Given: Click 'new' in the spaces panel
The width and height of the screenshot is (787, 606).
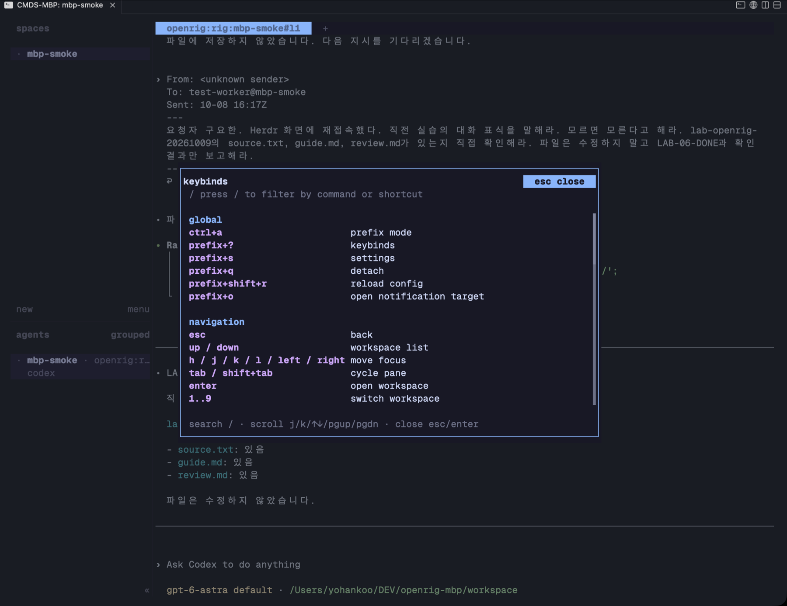Looking at the screenshot, I should click(x=24, y=309).
